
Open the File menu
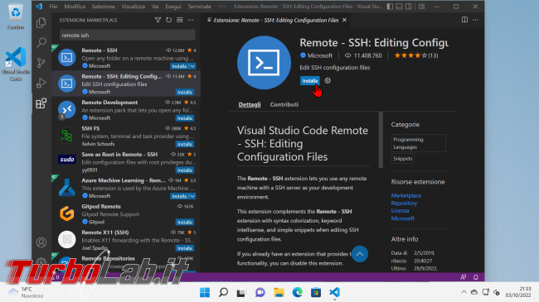click(53, 7)
